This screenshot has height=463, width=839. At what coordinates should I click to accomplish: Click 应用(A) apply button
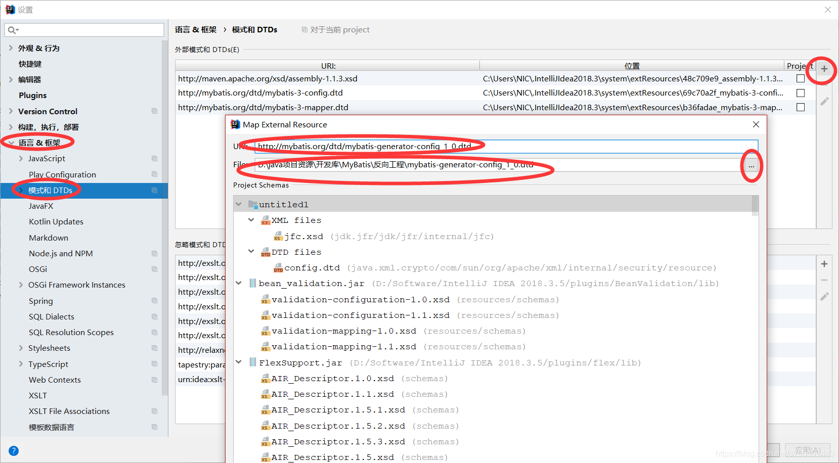[808, 450]
